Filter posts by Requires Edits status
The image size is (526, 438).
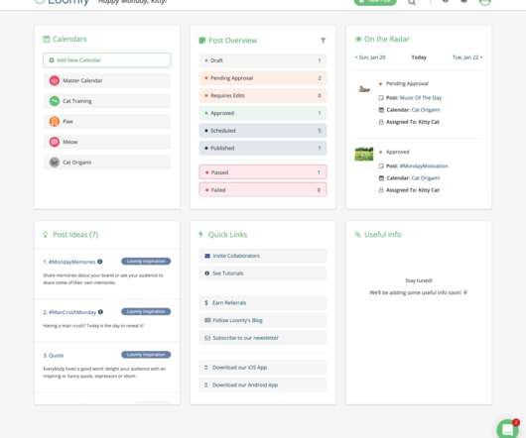[263, 95]
